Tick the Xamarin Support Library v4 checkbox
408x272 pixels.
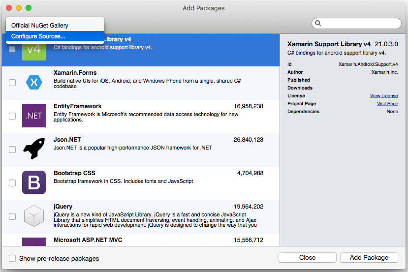click(x=12, y=49)
